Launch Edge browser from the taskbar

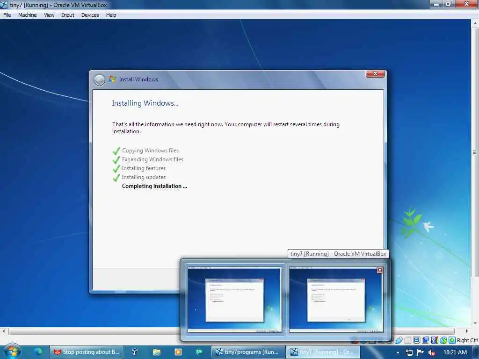[38, 352]
